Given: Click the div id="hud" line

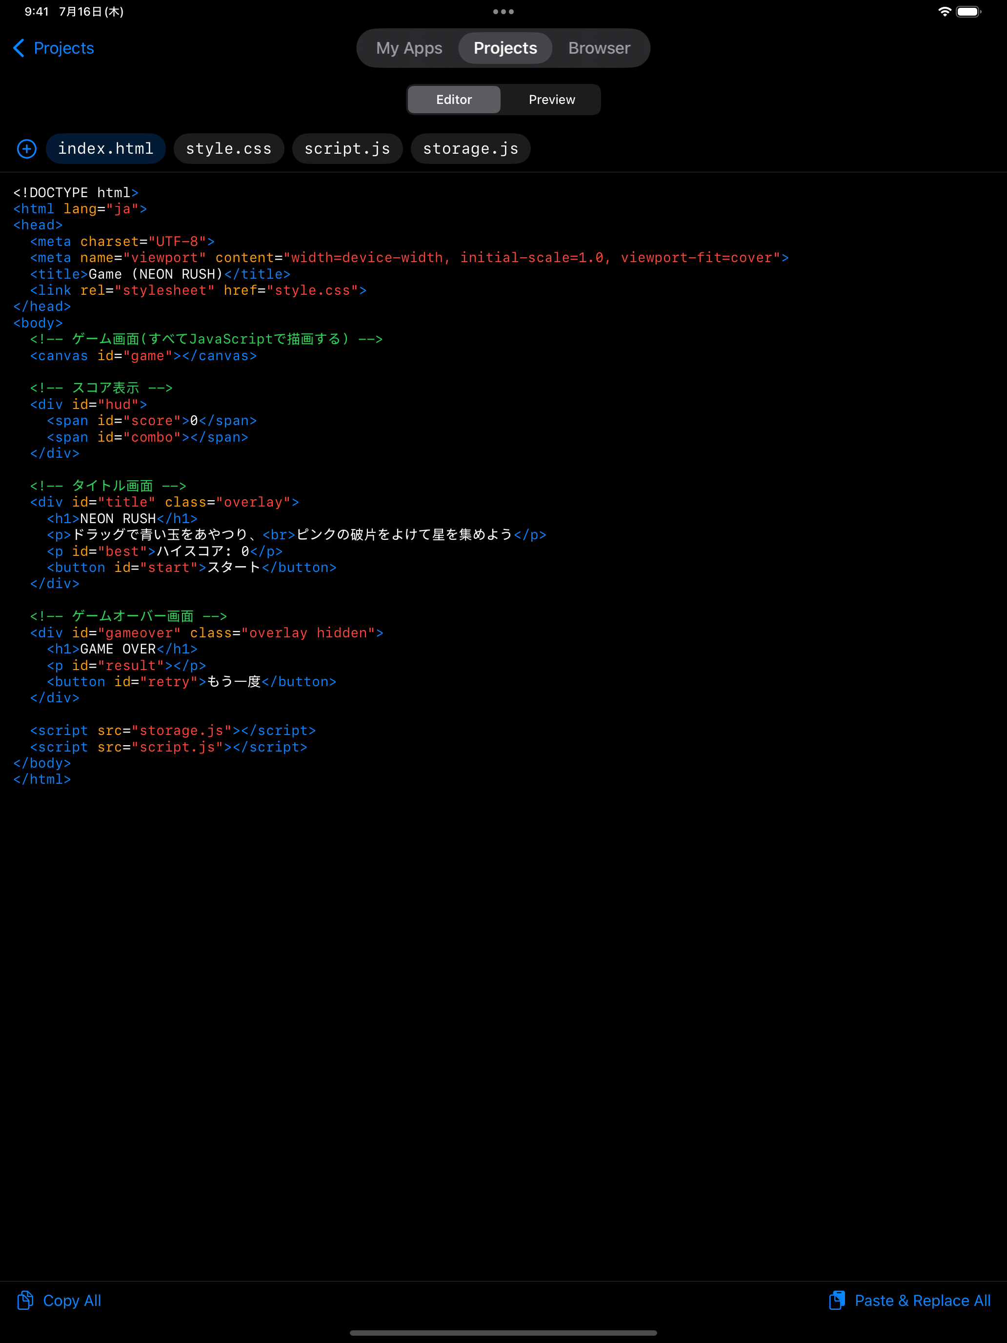Looking at the screenshot, I should (89, 405).
